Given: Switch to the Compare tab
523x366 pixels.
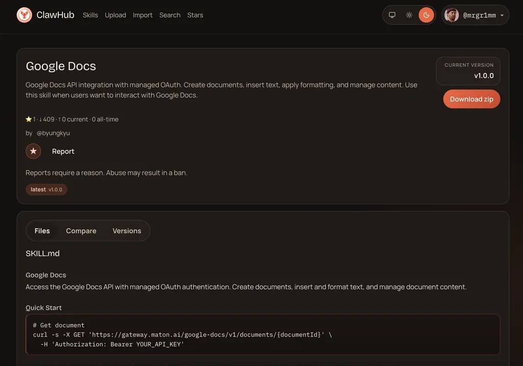Looking at the screenshot, I should point(81,231).
